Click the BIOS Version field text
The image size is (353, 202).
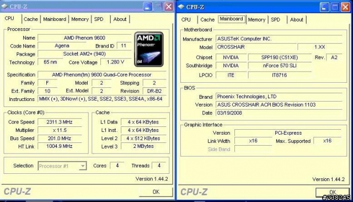click(279, 105)
